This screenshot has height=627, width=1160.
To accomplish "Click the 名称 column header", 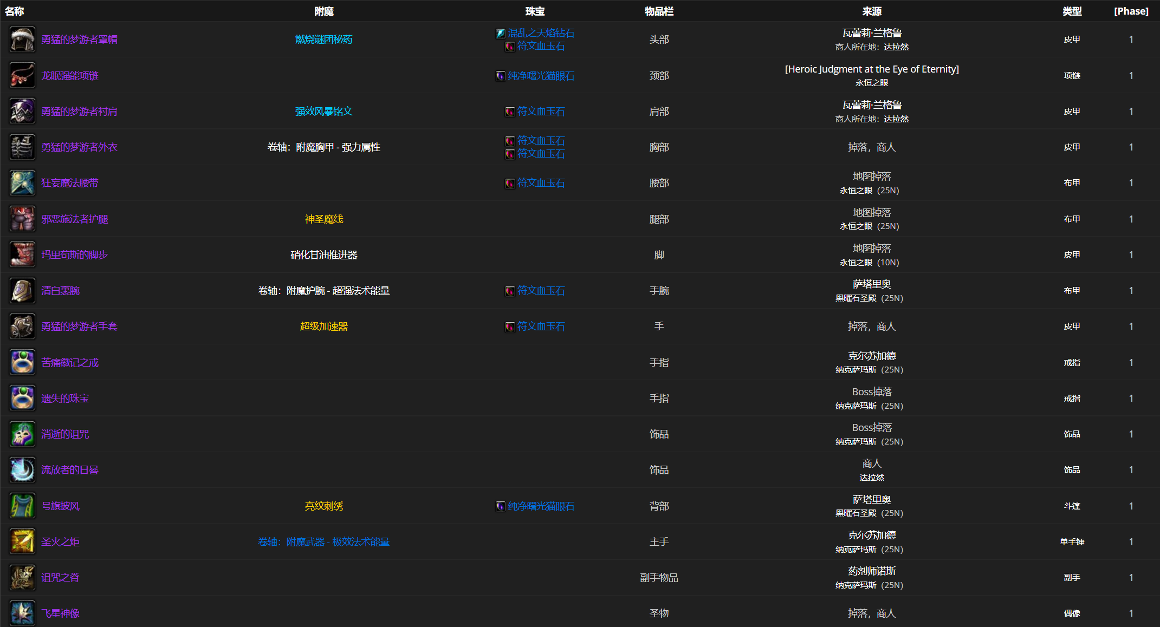I will [15, 11].
